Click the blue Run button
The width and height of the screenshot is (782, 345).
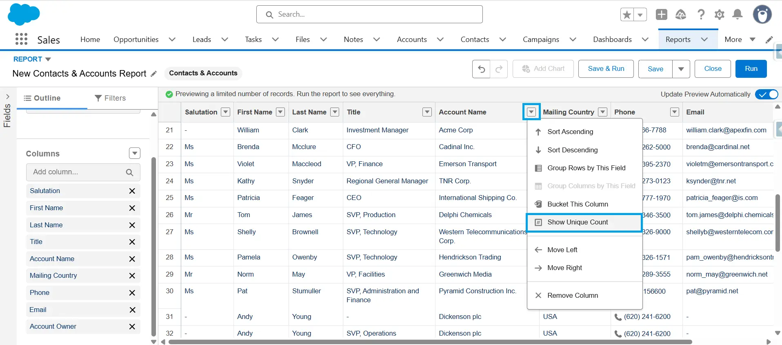click(x=751, y=69)
